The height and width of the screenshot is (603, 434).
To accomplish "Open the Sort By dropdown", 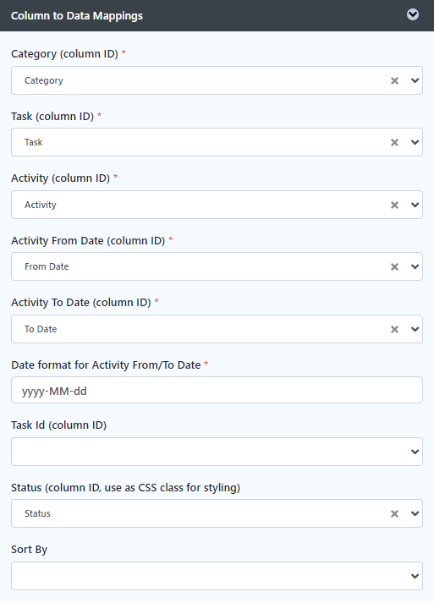I will coord(217,576).
